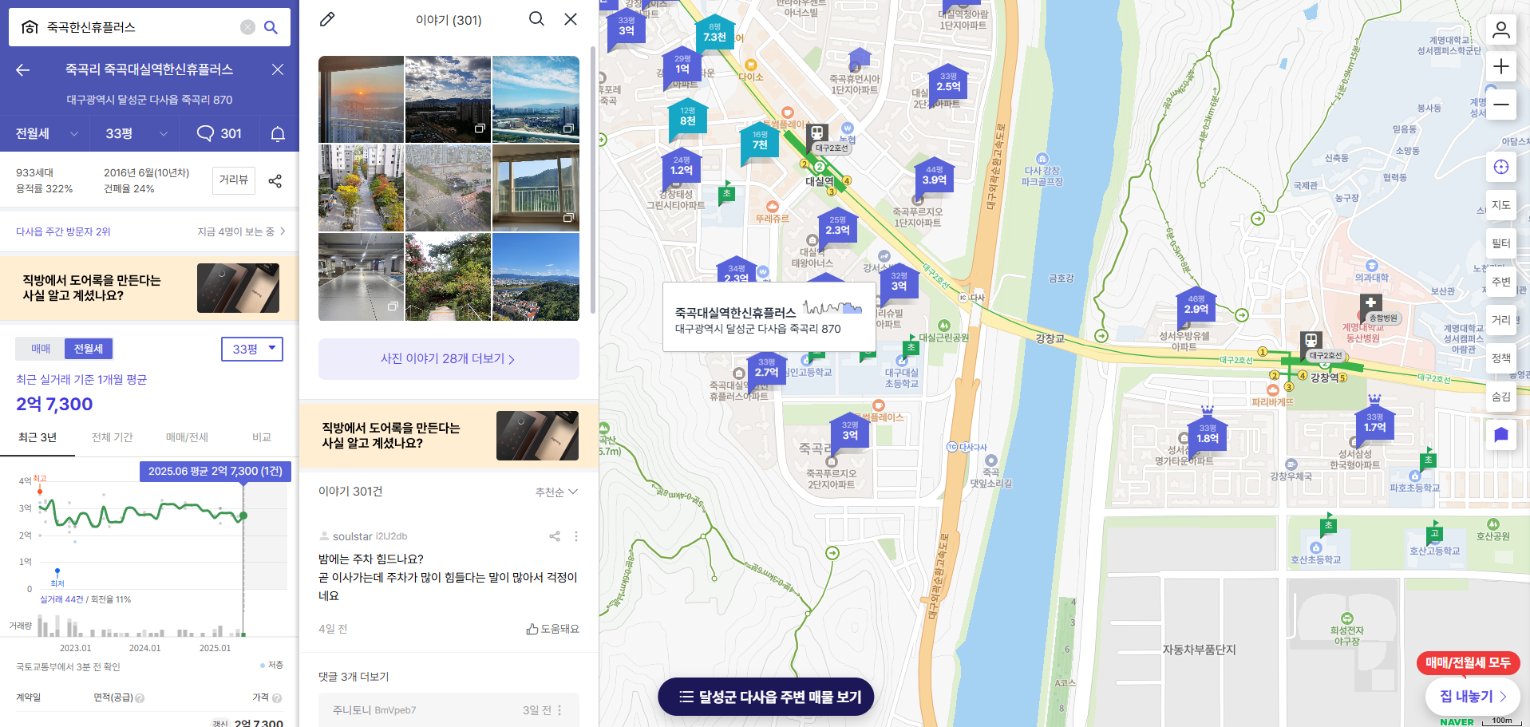Expand the 33평 size dropdown in header
The height and width of the screenshot is (727, 1530).
click(x=136, y=133)
